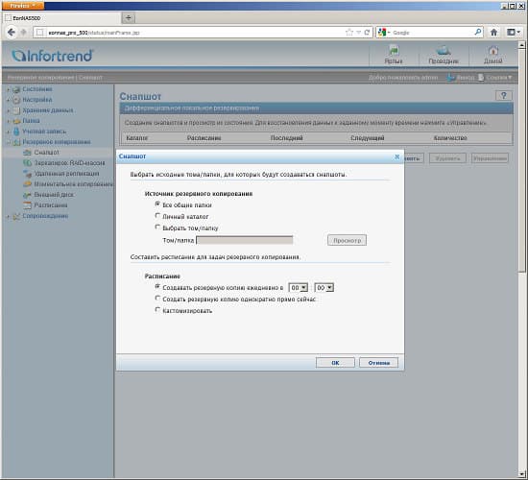528x480 pixels.
Task: Select the Снапшот icon in the sidebar
Action: click(28, 153)
